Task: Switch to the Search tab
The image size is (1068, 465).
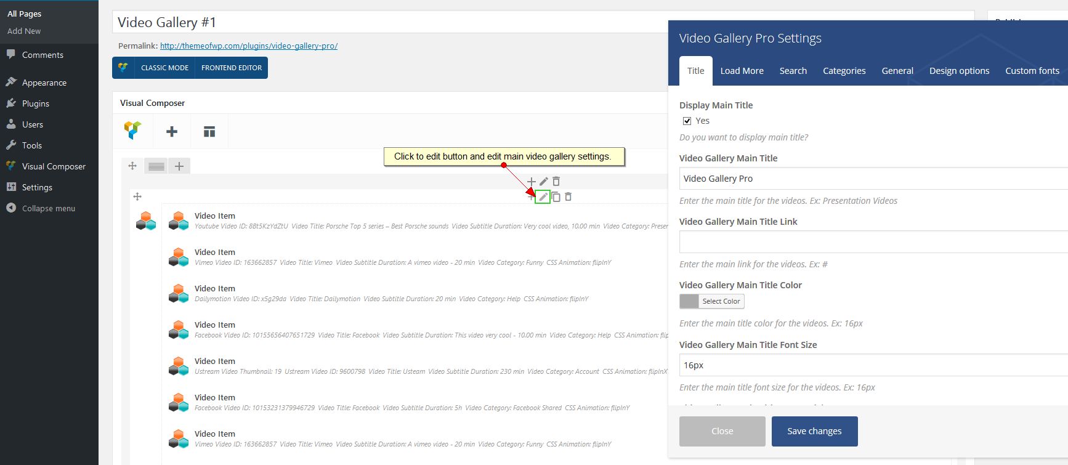Action: [793, 71]
